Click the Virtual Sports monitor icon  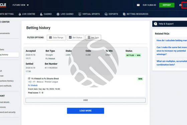[80, 14]
